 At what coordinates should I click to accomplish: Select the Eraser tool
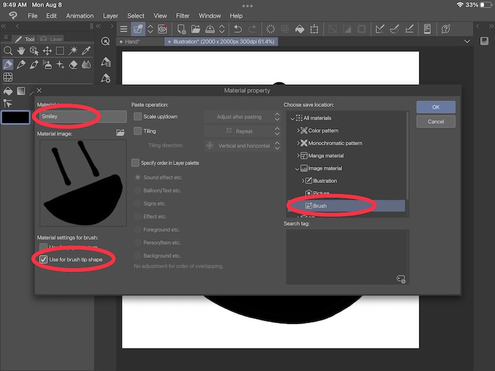[x=72, y=64]
